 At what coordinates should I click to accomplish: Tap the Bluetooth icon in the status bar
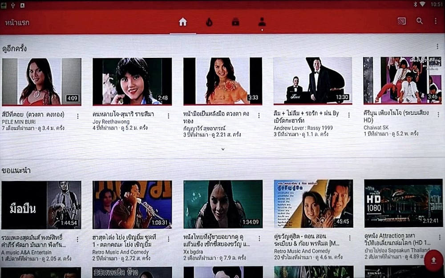(x=416, y=4)
